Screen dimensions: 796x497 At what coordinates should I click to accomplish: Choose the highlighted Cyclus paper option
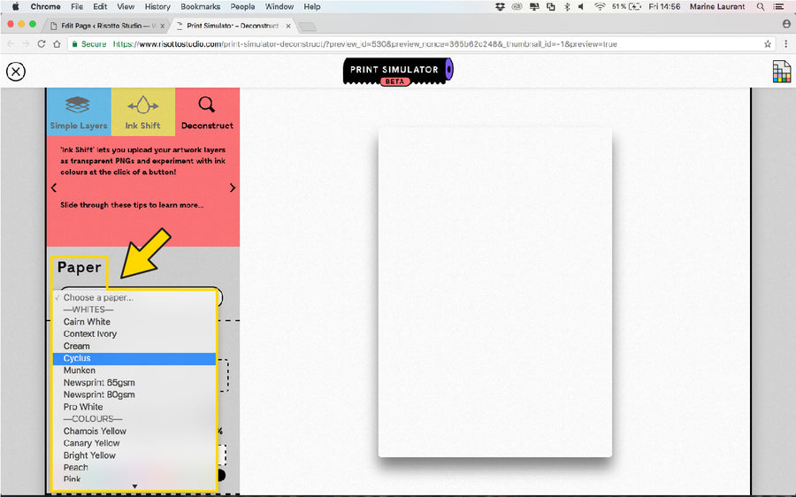(x=134, y=358)
